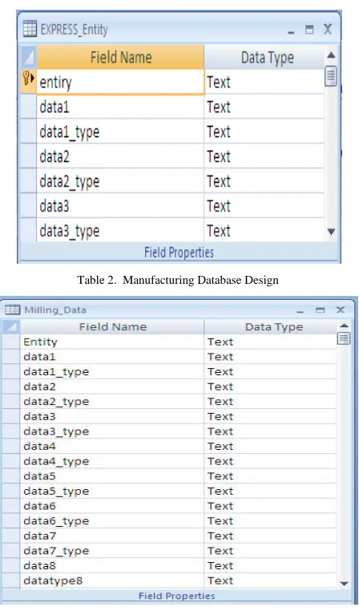Viewport: 359px width, 611px height.
Task: Select data6_type field in Milling_Data
Action: (111, 520)
